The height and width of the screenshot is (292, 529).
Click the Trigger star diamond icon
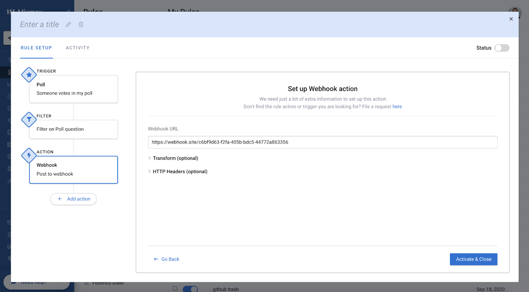pyautogui.click(x=29, y=75)
